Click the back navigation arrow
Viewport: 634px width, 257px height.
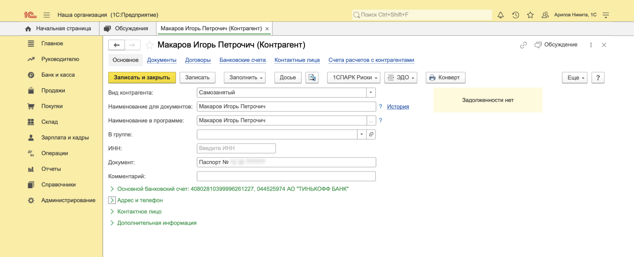[117, 45]
